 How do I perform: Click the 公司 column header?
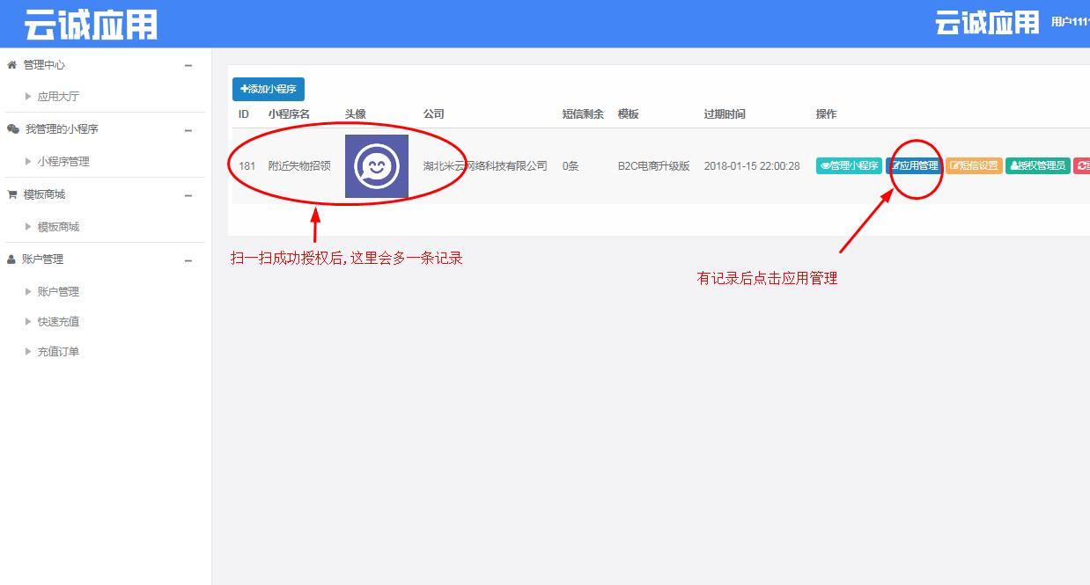433,114
